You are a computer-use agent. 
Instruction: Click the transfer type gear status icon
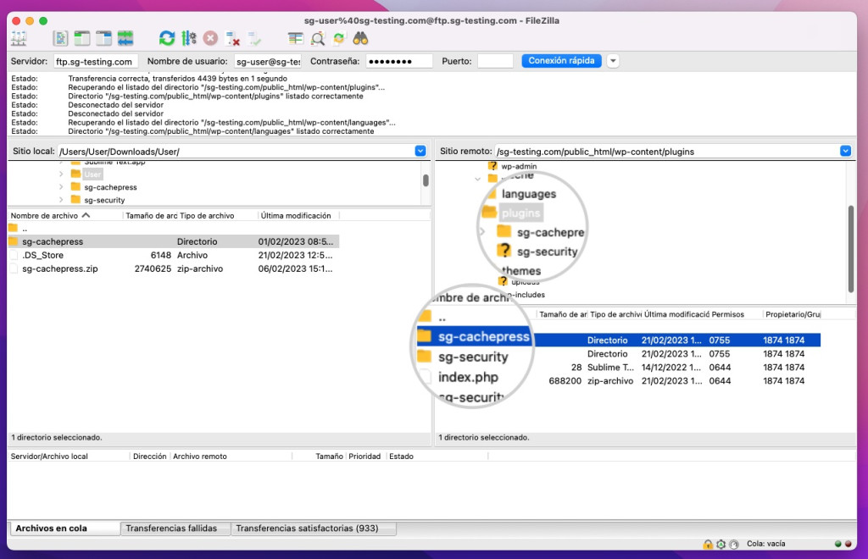[x=721, y=544]
